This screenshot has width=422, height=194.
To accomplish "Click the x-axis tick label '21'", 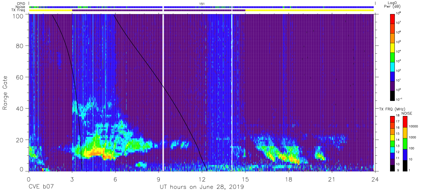I will point(332,179).
